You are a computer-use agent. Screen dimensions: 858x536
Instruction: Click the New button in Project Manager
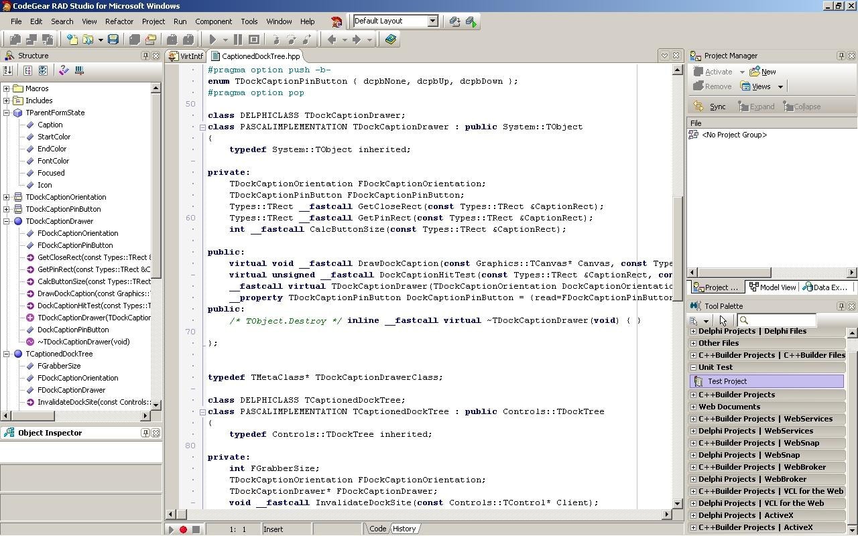coord(763,72)
